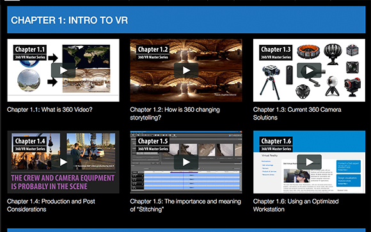Play the Chapter 1.1 video

63,70
